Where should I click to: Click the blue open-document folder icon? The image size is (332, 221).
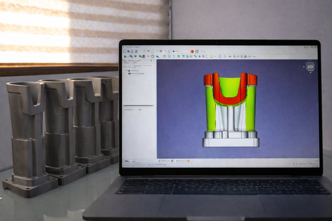click(x=128, y=51)
